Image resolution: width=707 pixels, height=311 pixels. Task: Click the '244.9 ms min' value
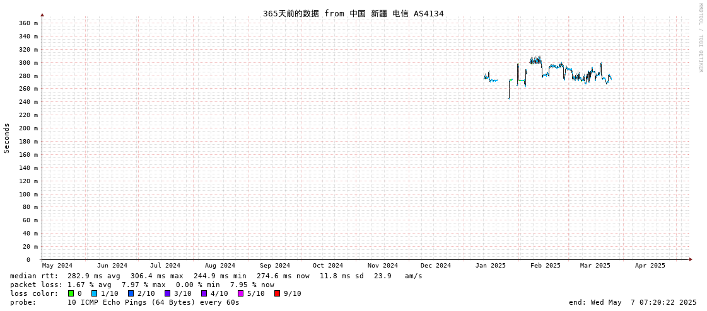(220, 276)
